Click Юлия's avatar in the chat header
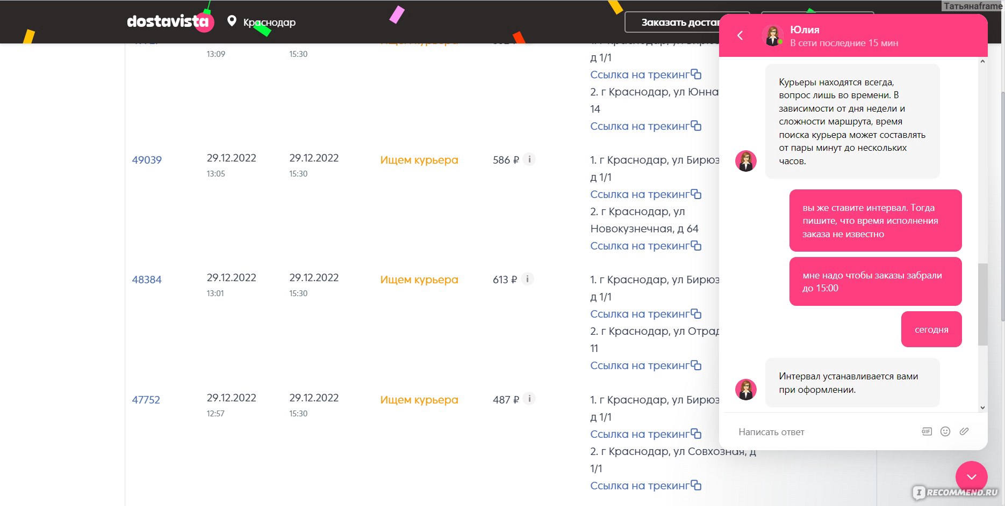The width and height of the screenshot is (1005, 506). pos(773,35)
